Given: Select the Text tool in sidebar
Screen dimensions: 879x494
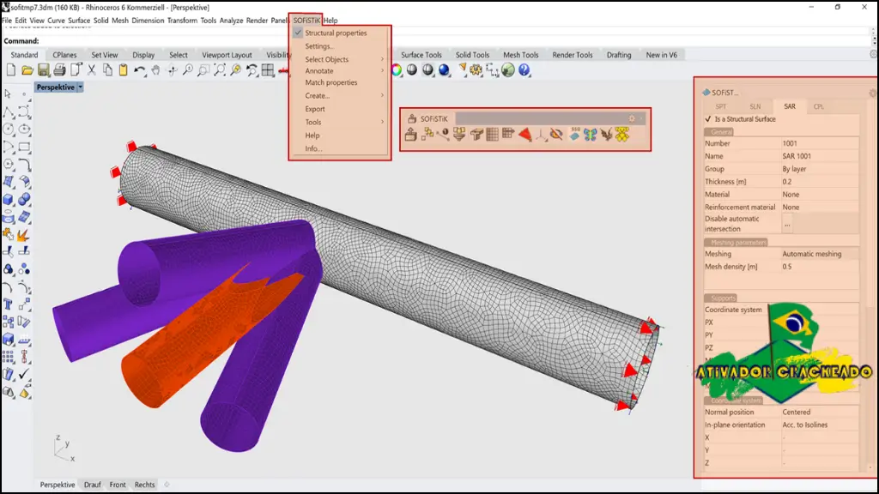Looking at the screenshot, I should [x=9, y=304].
